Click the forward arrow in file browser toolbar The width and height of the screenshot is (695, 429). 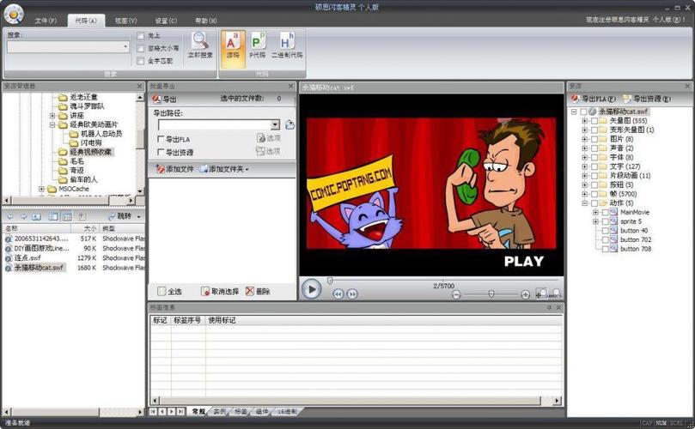coord(23,216)
